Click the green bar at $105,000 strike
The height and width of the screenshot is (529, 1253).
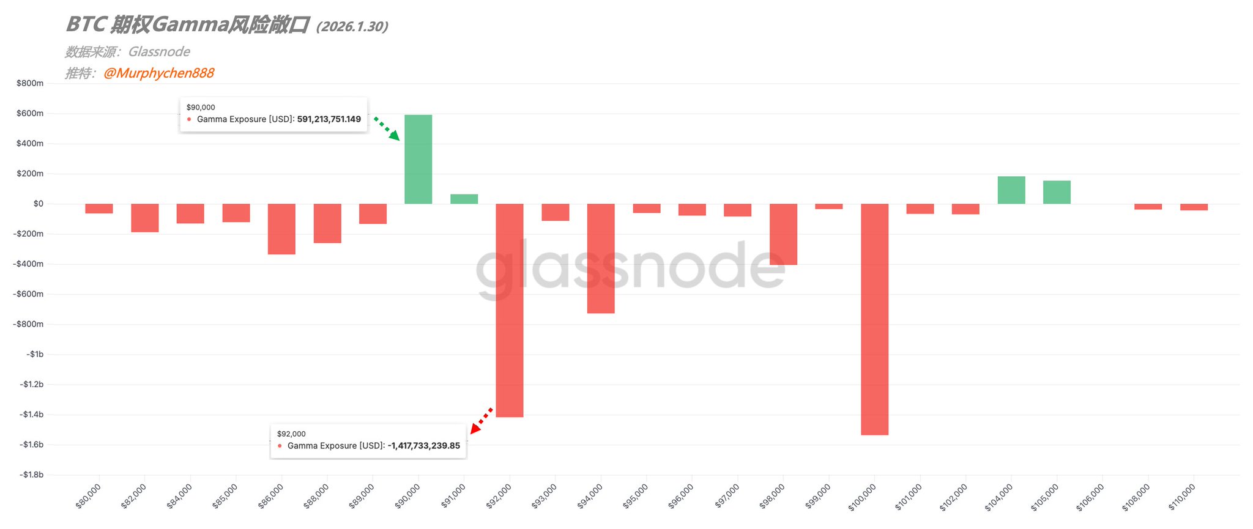pyautogui.click(x=1057, y=192)
